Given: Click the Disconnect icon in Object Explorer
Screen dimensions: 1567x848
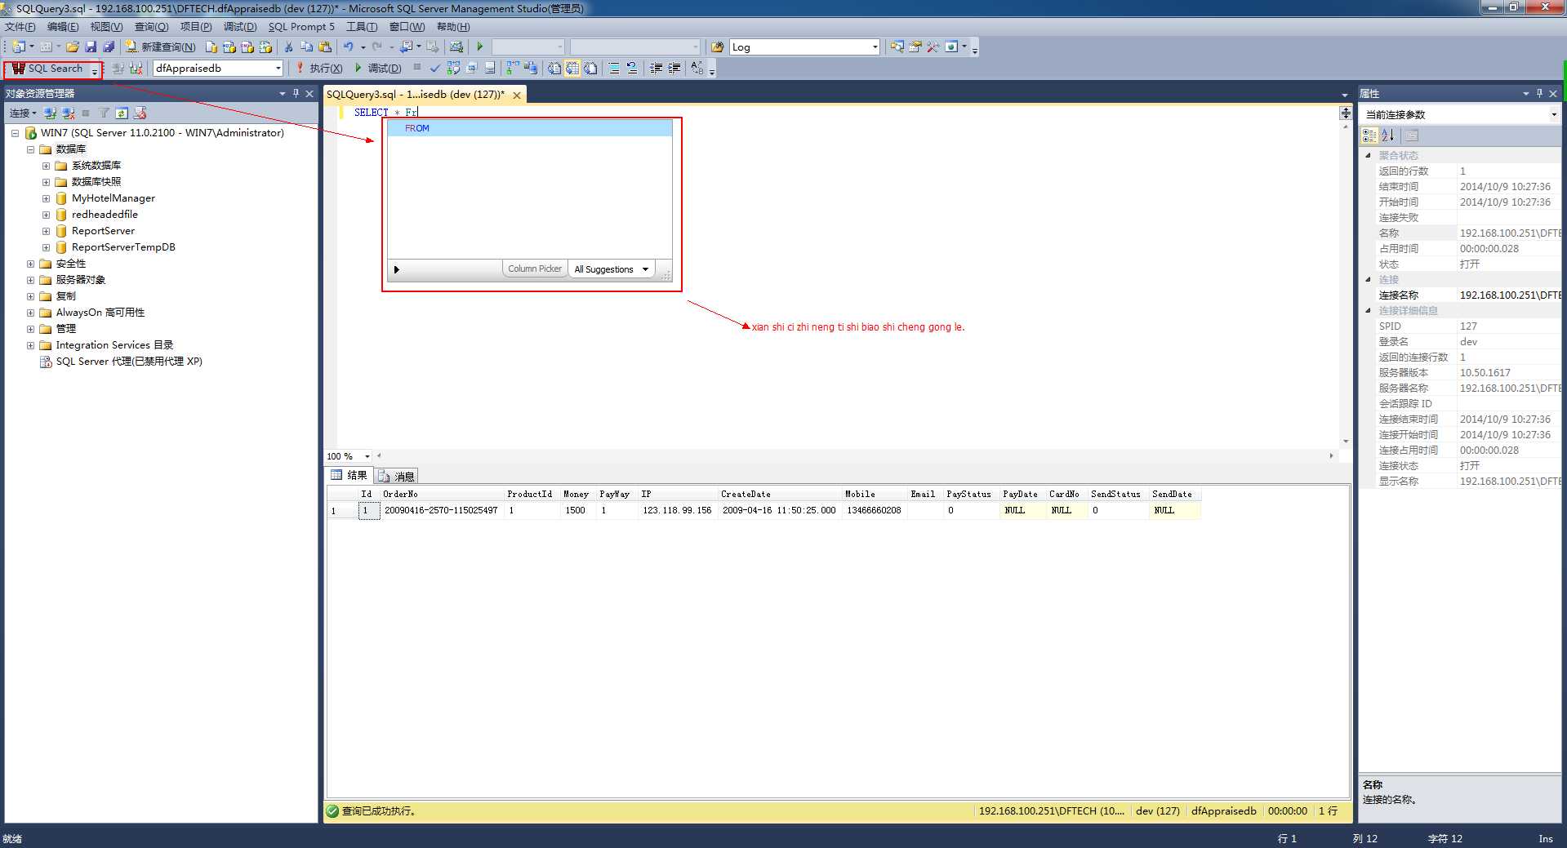Looking at the screenshot, I should pos(69,113).
